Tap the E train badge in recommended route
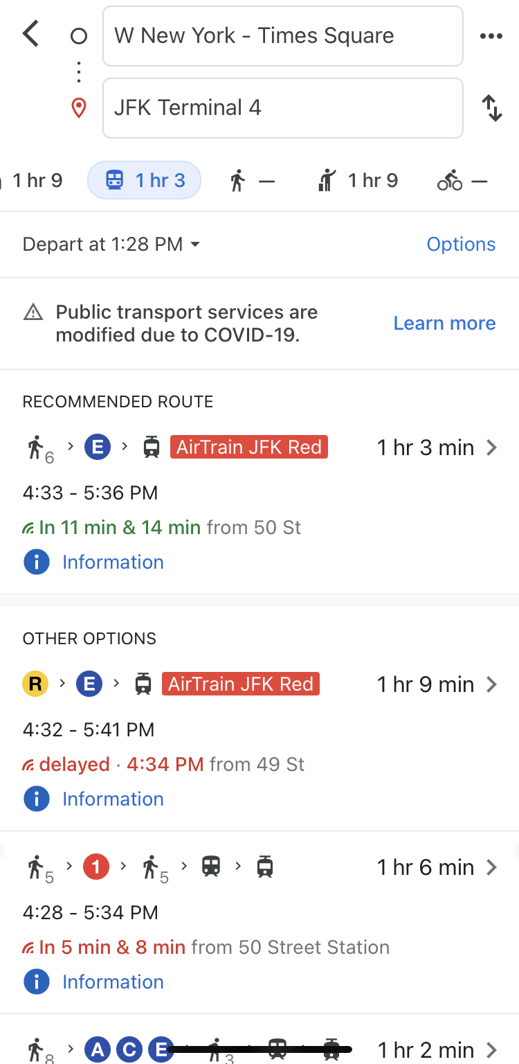Image resolution: width=519 pixels, height=1064 pixels. [x=98, y=447]
